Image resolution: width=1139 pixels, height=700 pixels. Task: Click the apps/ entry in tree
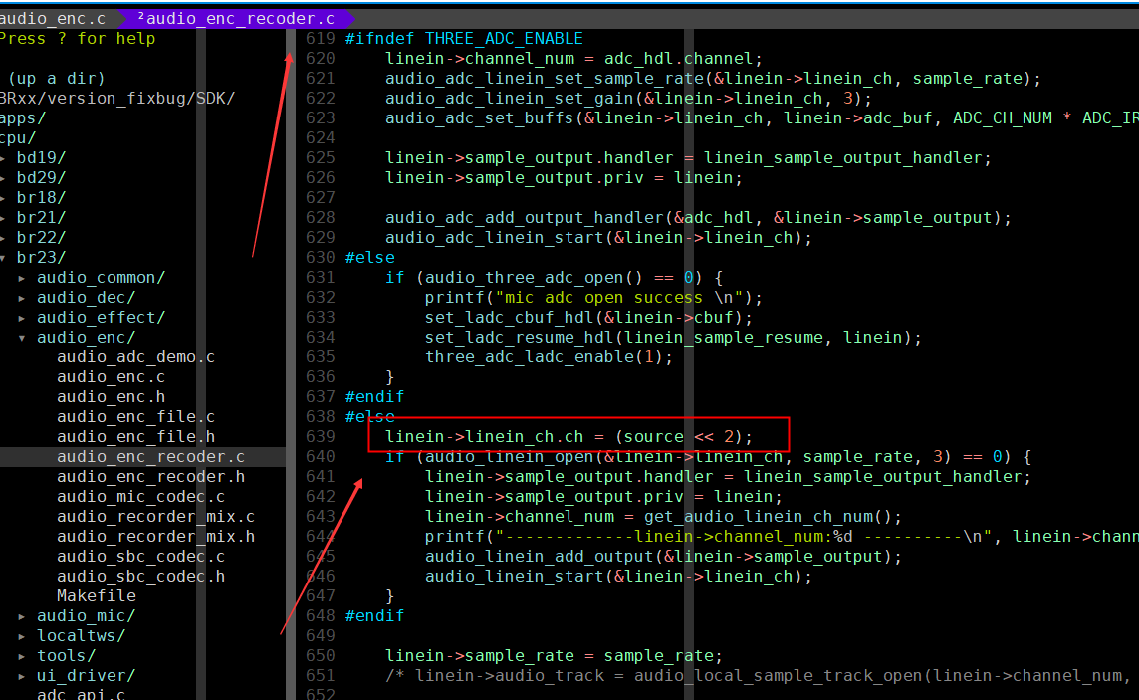23,118
